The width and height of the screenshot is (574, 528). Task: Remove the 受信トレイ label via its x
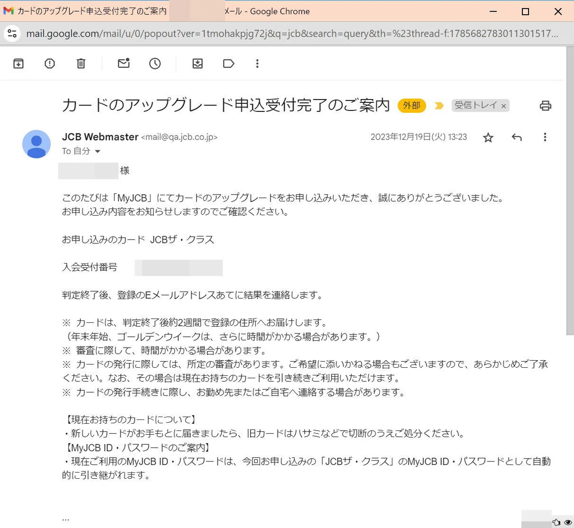504,106
